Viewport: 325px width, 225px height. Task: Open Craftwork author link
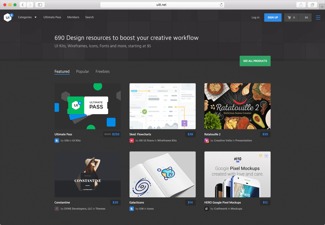coord(221,209)
